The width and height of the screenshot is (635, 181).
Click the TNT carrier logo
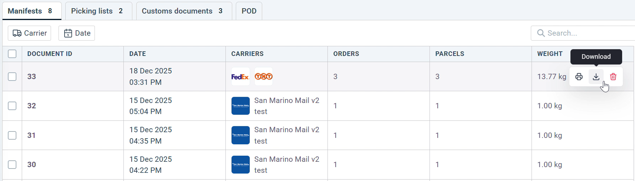pyautogui.click(x=264, y=77)
